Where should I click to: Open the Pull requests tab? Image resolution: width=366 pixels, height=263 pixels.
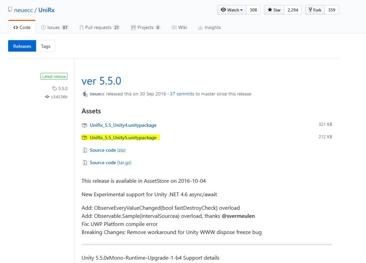99,27
